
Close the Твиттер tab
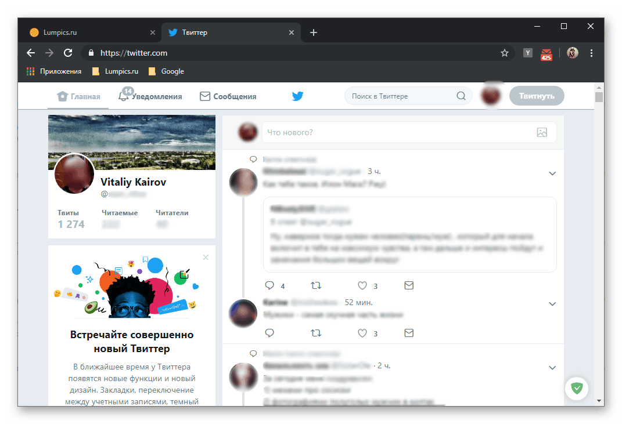click(x=292, y=32)
